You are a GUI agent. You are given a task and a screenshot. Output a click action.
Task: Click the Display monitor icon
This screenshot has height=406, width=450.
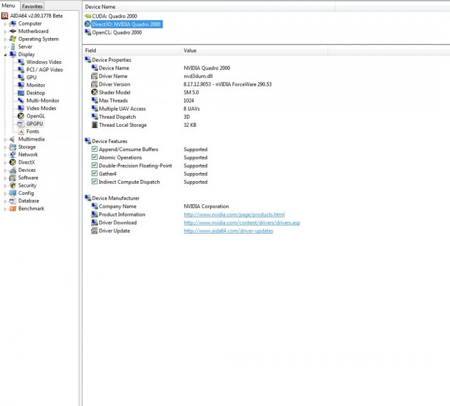(12, 54)
